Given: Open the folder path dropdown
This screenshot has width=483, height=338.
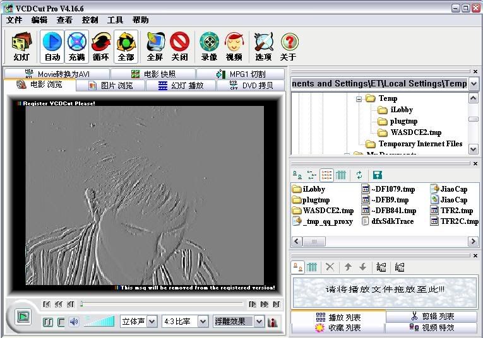Looking at the screenshot, I should [x=474, y=84].
